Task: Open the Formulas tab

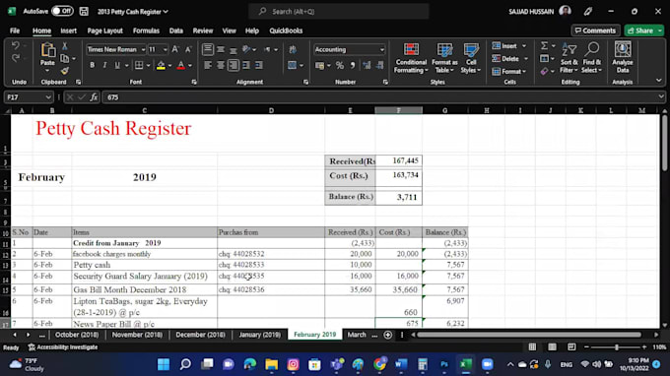Action: (146, 31)
